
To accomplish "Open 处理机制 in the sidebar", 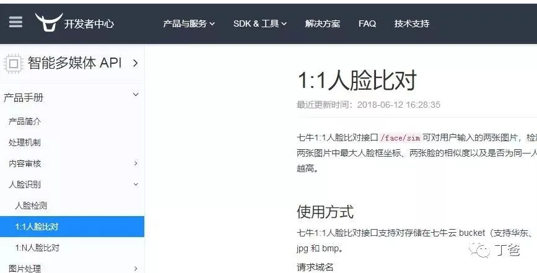I will point(25,142).
